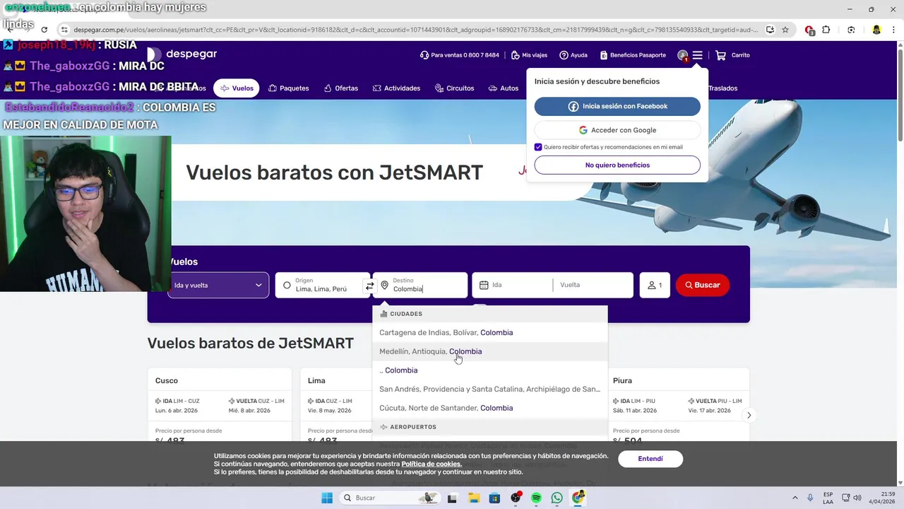
Task: Switch to the Autos tab
Action: [504, 88]
